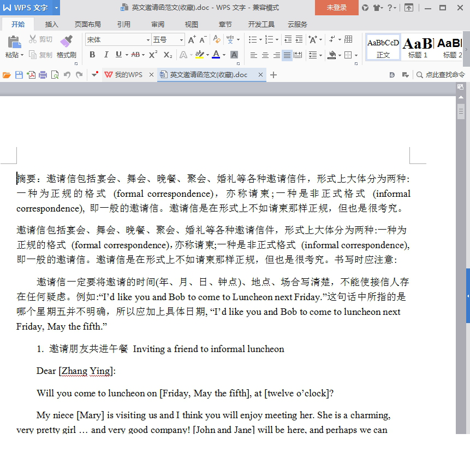This screenshot has width=470, height=451.
Task: Click the Print Preview icon
Action: pyautogui.click(x=55, y=75)
